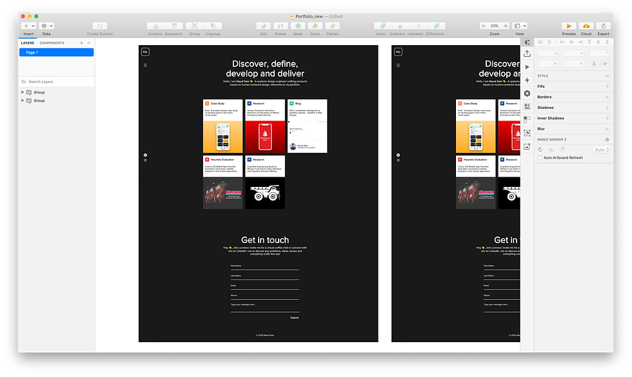Screen dimensions: 632x377
Task: Zoom in with the plus button
Action: (506, 26)
